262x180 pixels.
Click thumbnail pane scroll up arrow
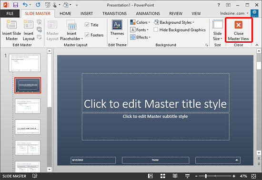coord(49,51)
